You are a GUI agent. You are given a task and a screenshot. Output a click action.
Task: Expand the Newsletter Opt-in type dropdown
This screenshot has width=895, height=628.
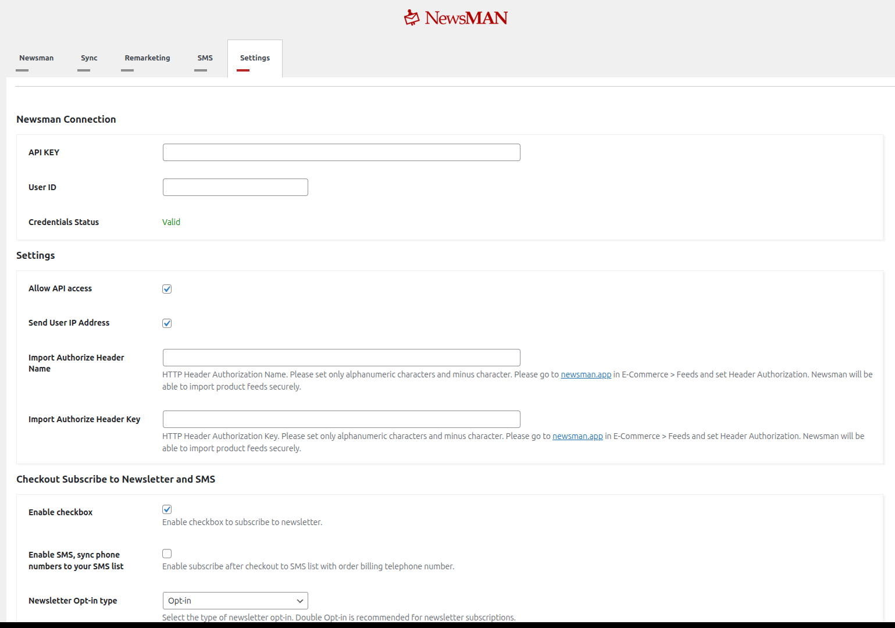(x=235, y=601)
